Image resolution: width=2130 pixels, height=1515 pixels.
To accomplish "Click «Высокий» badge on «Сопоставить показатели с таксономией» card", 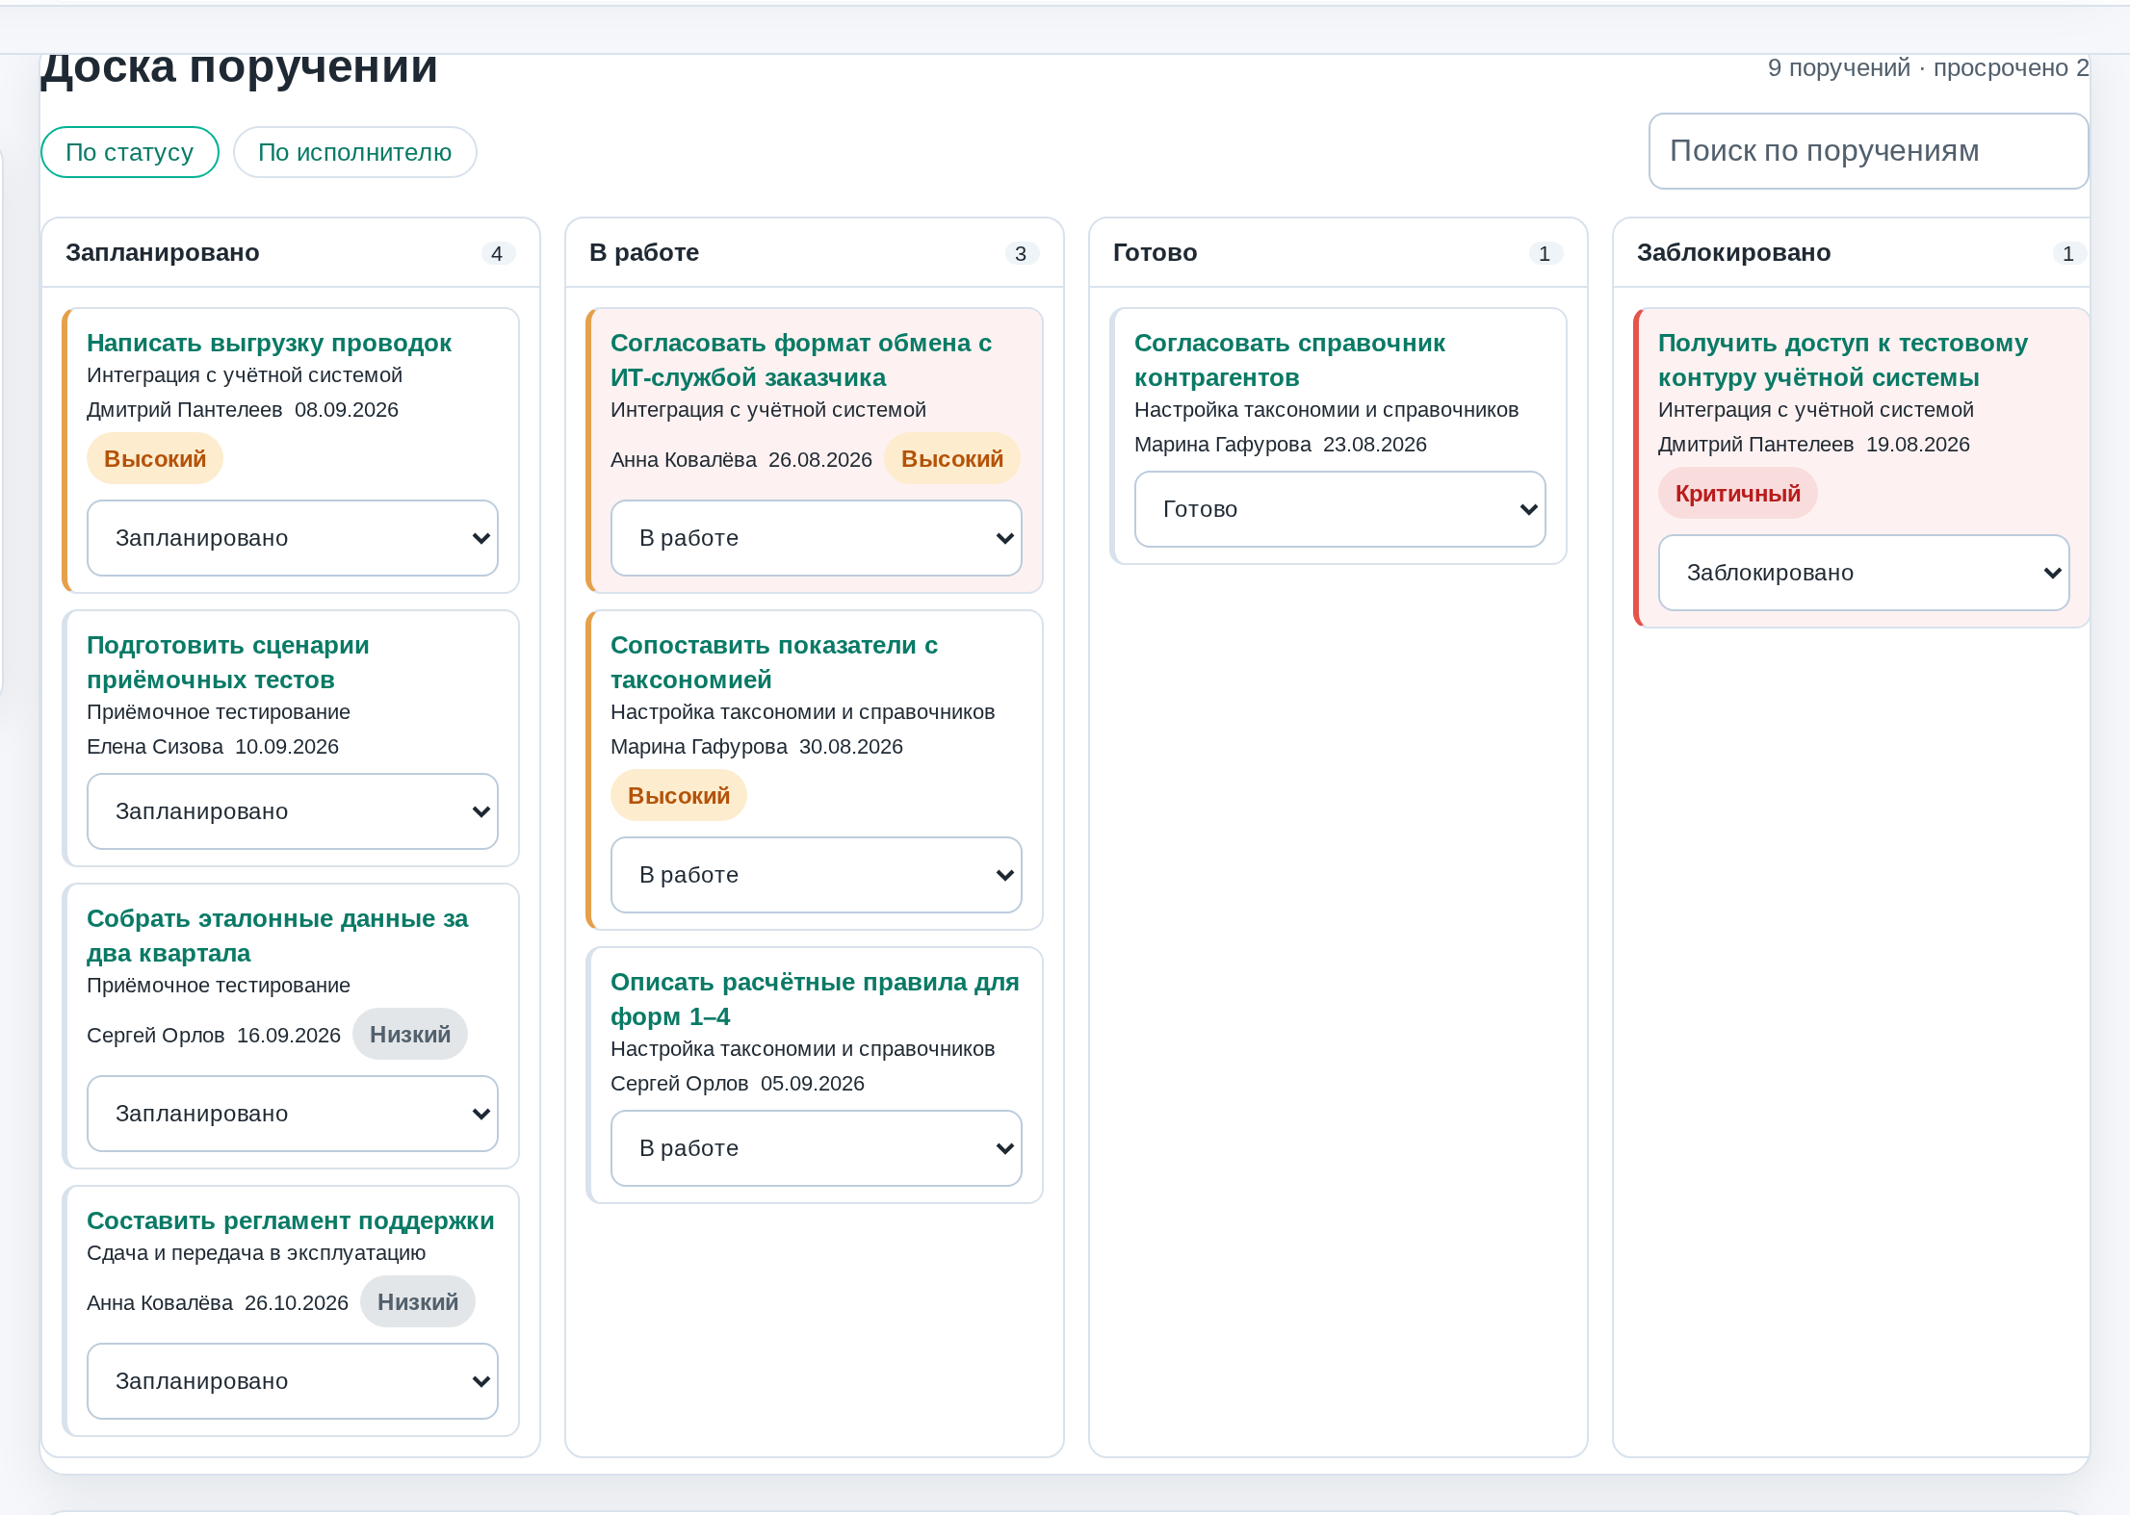I will pos(679,796).
